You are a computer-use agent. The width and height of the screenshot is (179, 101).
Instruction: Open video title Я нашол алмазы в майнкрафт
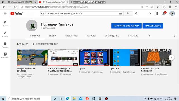point(150,70)
